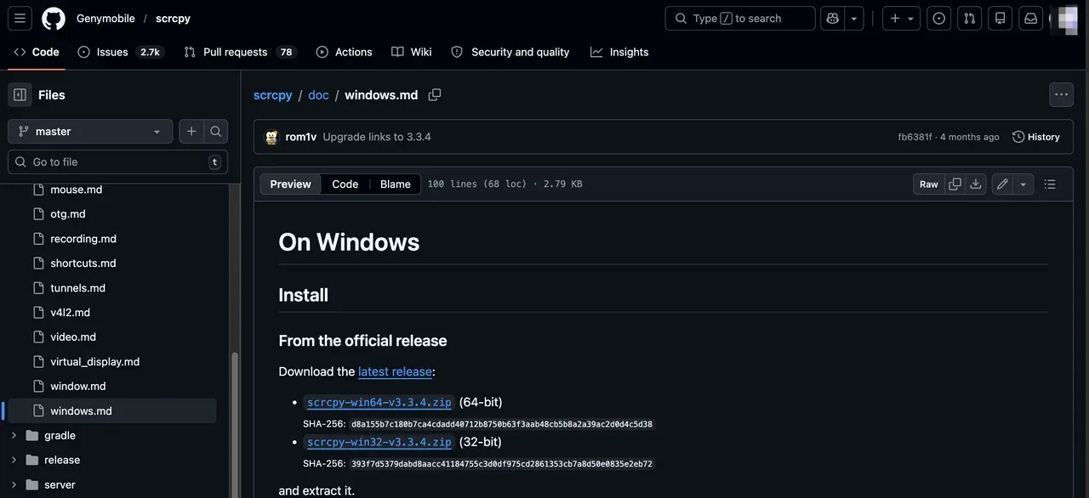Select Blame view mode
The image size is (1089, 498).
point(396,184)
